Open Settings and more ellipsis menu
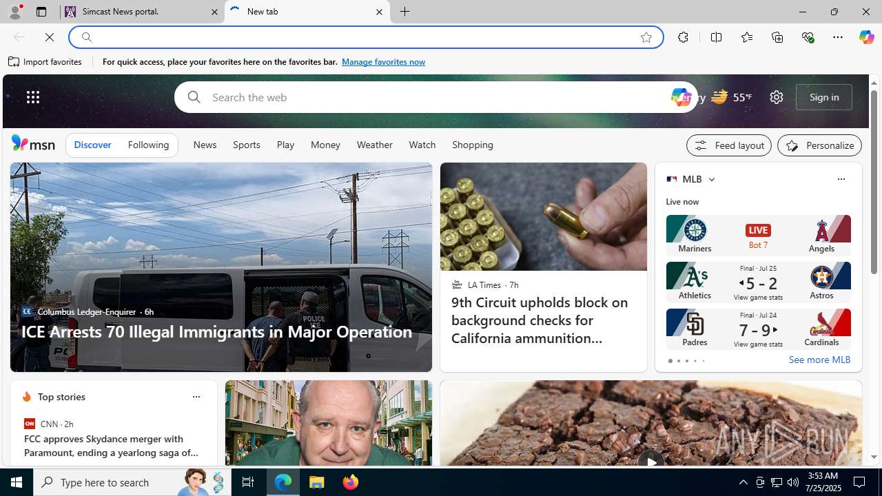Screen dimensions: 882x496 pos(837,37)
